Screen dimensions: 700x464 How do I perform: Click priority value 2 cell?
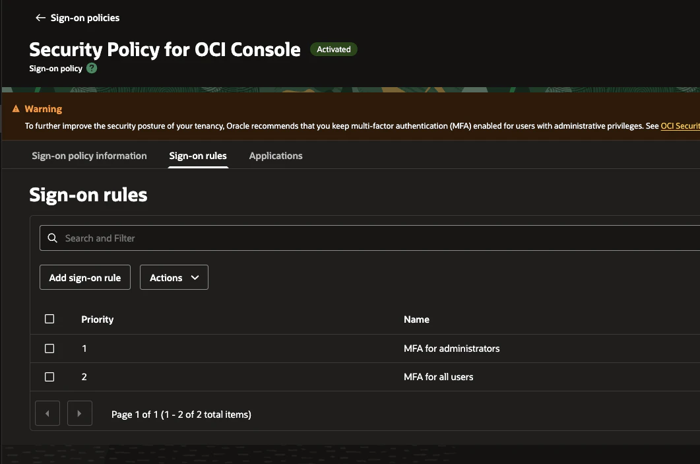pos(84,377)
